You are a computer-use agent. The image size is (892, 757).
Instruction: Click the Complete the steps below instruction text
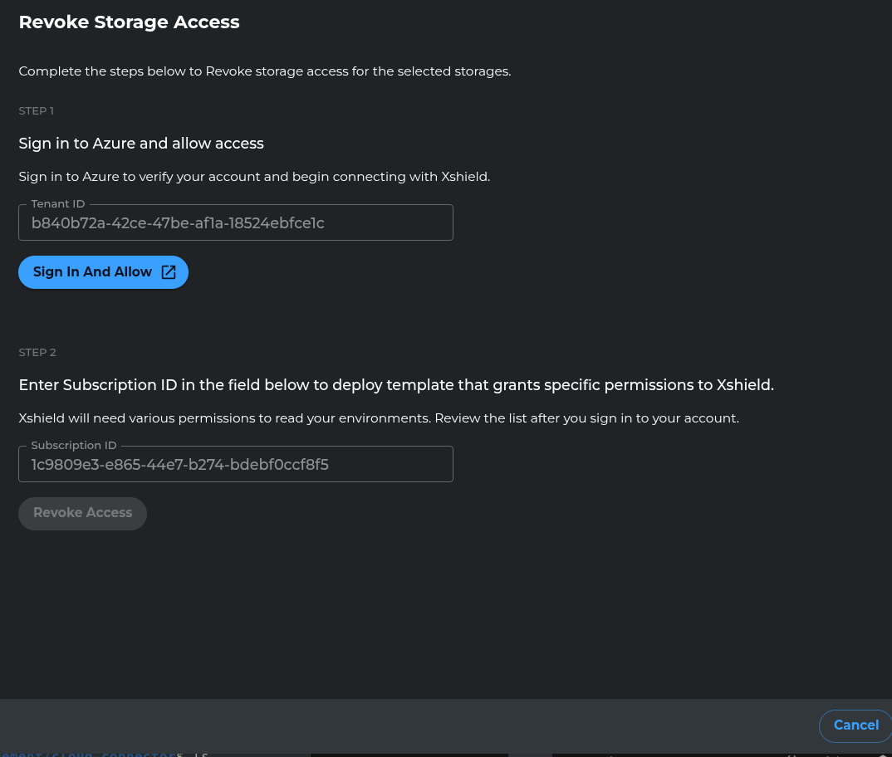[264, 71]
